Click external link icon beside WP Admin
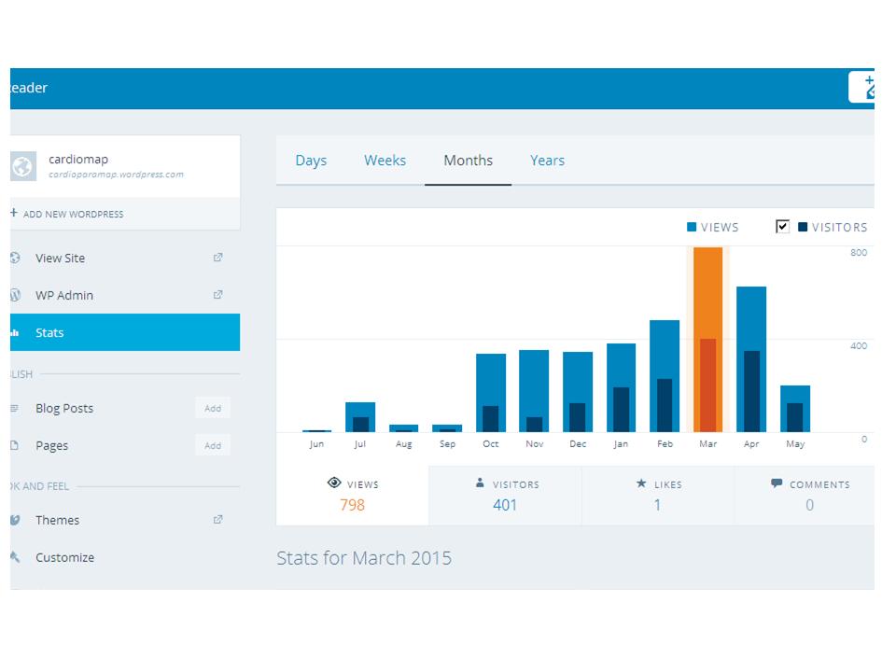Screen dimensions: 896x672 click(x=217, y=295)
